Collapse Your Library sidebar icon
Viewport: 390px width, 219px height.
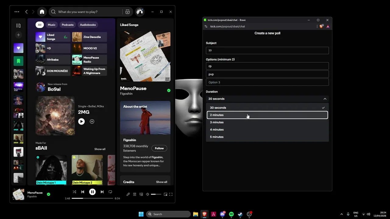coord(18,26)
